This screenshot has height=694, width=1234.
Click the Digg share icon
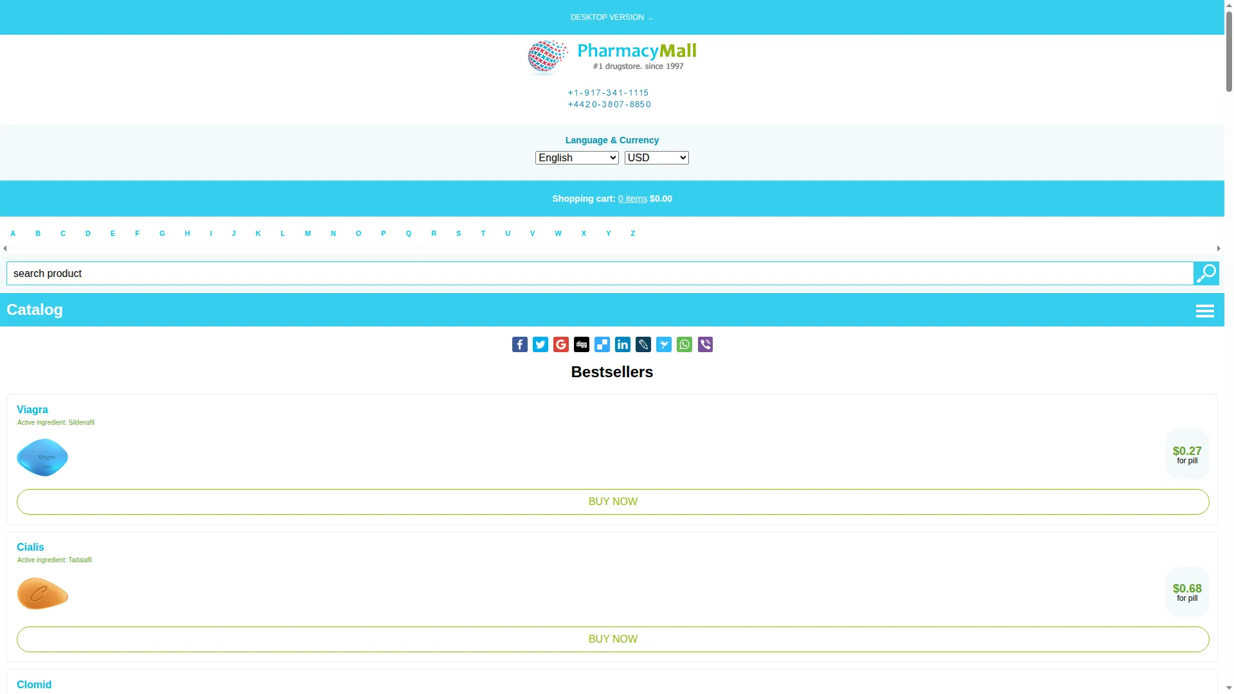(581, 344)
